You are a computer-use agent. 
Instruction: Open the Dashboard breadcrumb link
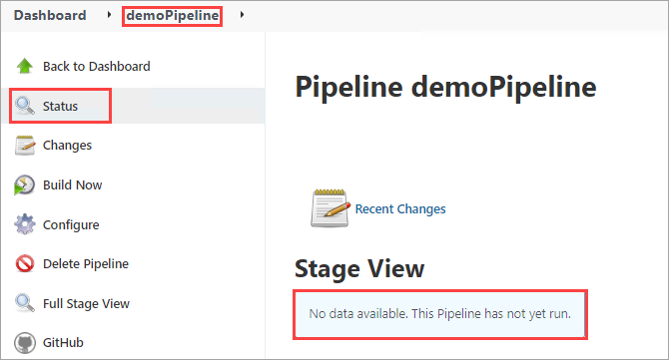(50, 15)
